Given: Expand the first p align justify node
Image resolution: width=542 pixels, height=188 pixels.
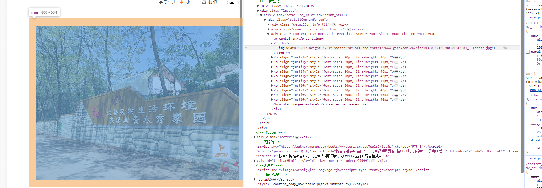Looking at the screenshot, I should pyautogui.click(x=272, y=58).
